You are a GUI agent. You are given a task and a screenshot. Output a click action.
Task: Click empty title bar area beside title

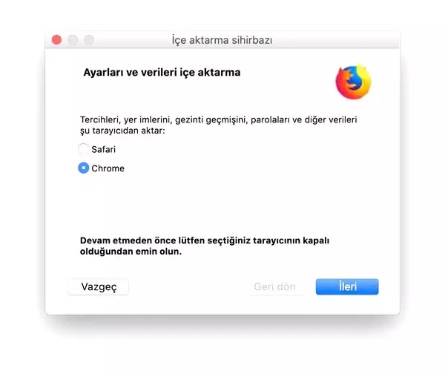pyautogui.click(x=335, y=40)
